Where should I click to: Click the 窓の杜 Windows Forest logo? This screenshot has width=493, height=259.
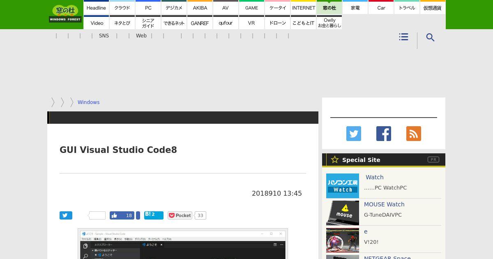(65, 14)
